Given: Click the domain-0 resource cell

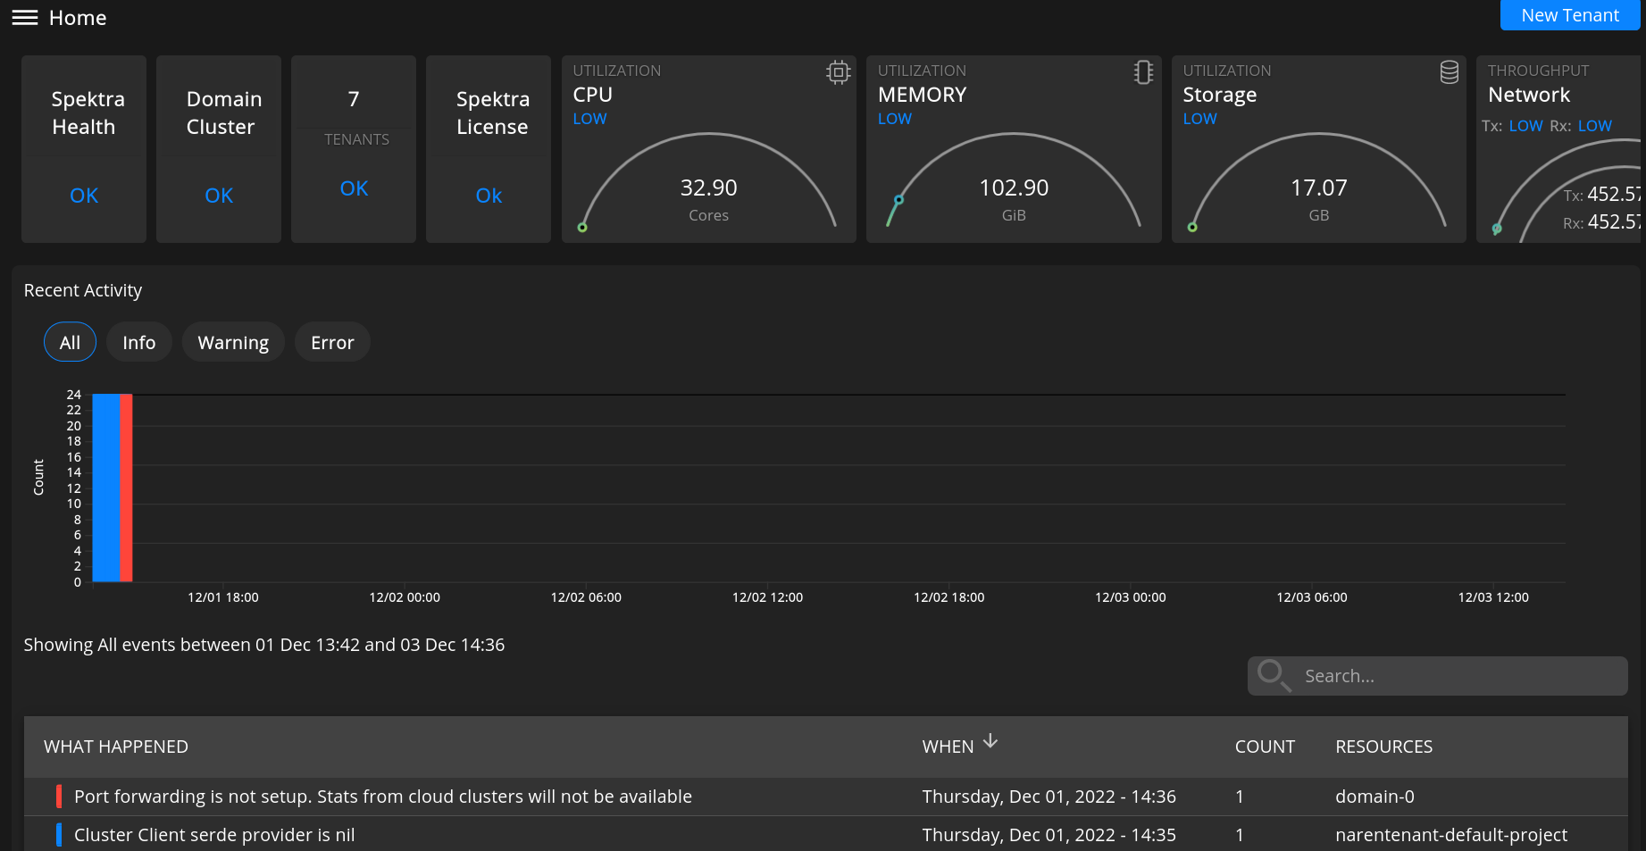Looking at the screenshot, I should [x=1374, y=797].
